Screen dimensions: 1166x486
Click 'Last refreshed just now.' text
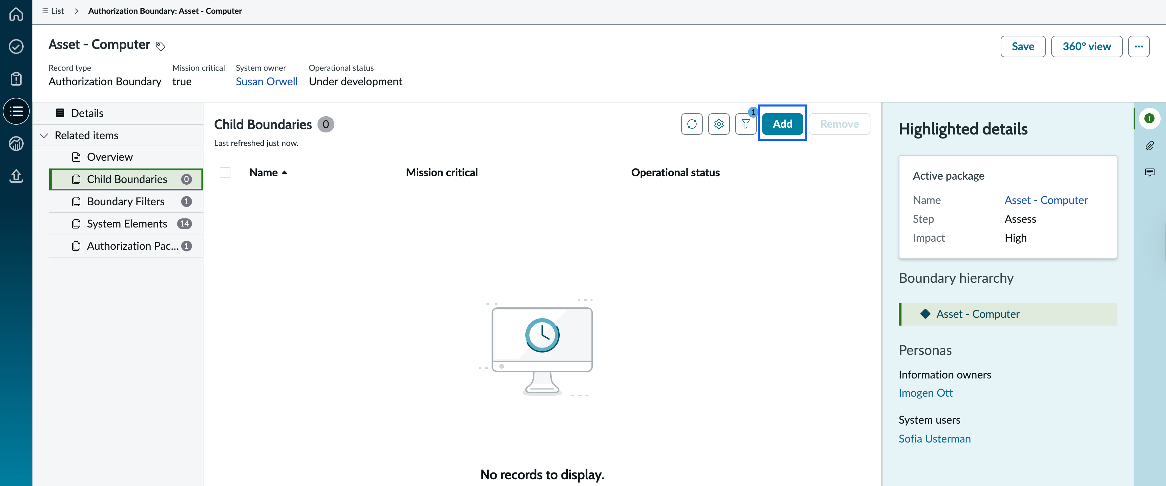click(x=256, y=143)
